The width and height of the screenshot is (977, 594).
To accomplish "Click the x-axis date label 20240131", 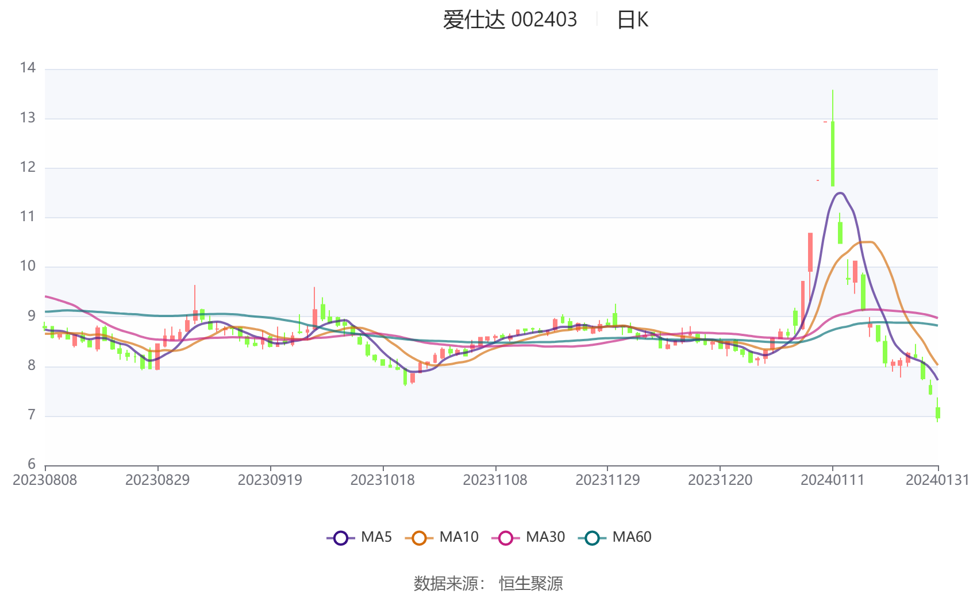I will pos(938,480).
